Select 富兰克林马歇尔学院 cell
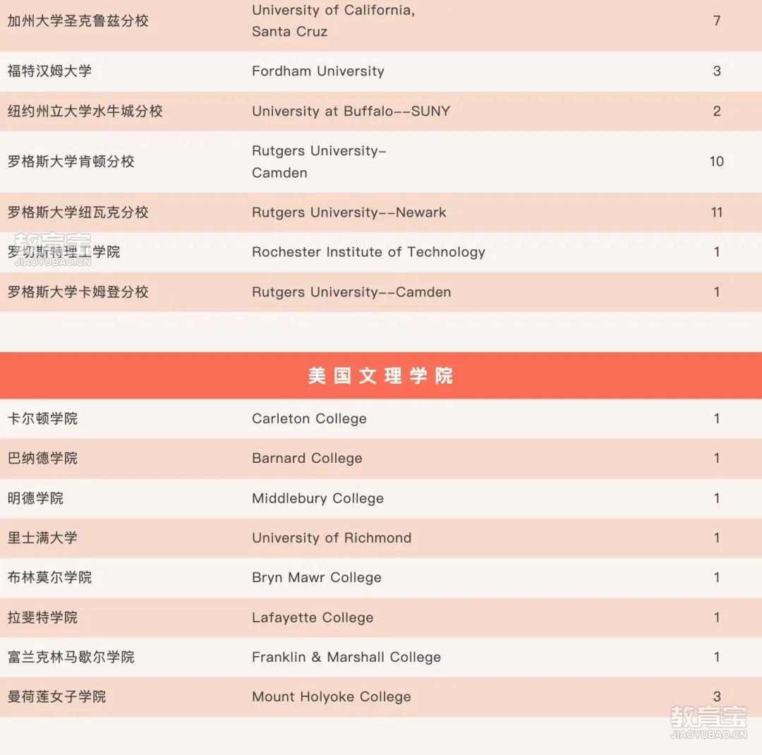This screenshot has width=762, height=755. click(x=71, y=658)
